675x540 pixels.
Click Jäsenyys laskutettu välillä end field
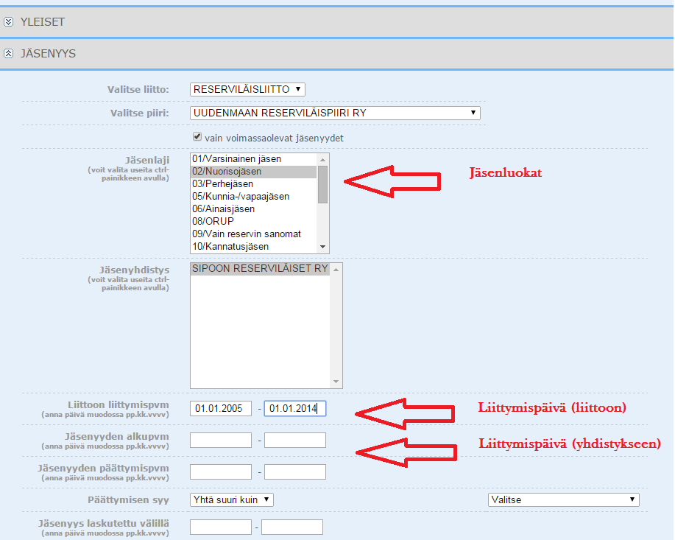(x=292, y=527)
